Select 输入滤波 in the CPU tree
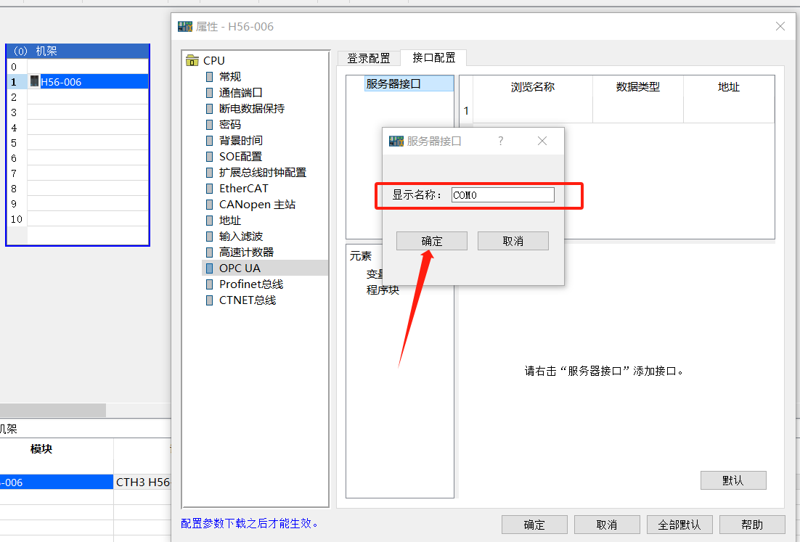The image size is (800, 542). [240, 237]
